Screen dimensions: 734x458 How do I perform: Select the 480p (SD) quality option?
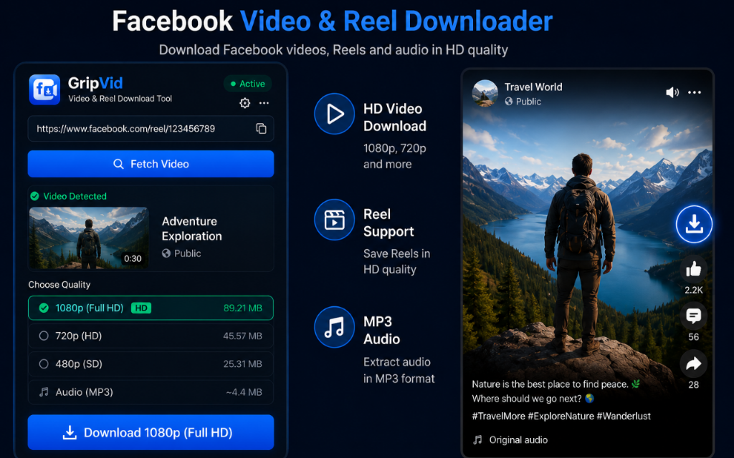(x=151, y=364)
